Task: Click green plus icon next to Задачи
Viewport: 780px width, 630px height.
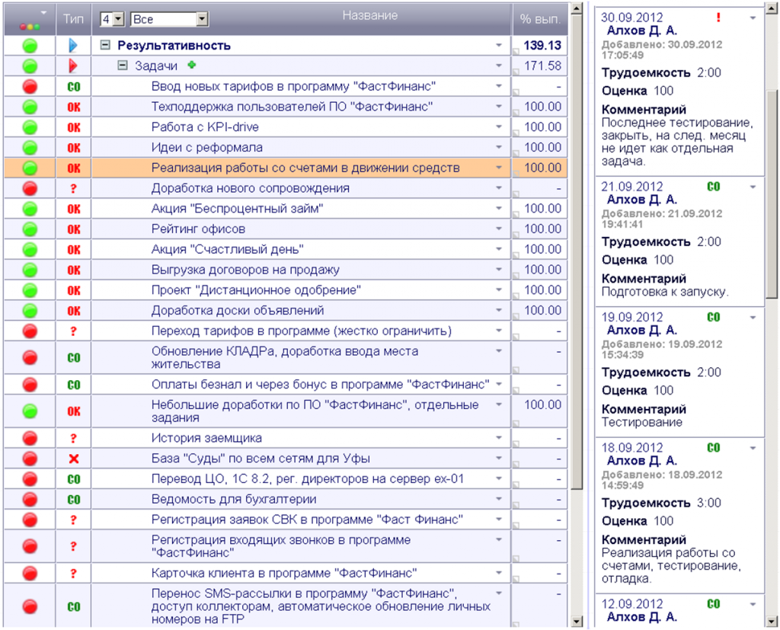Action: click(191, 65)
